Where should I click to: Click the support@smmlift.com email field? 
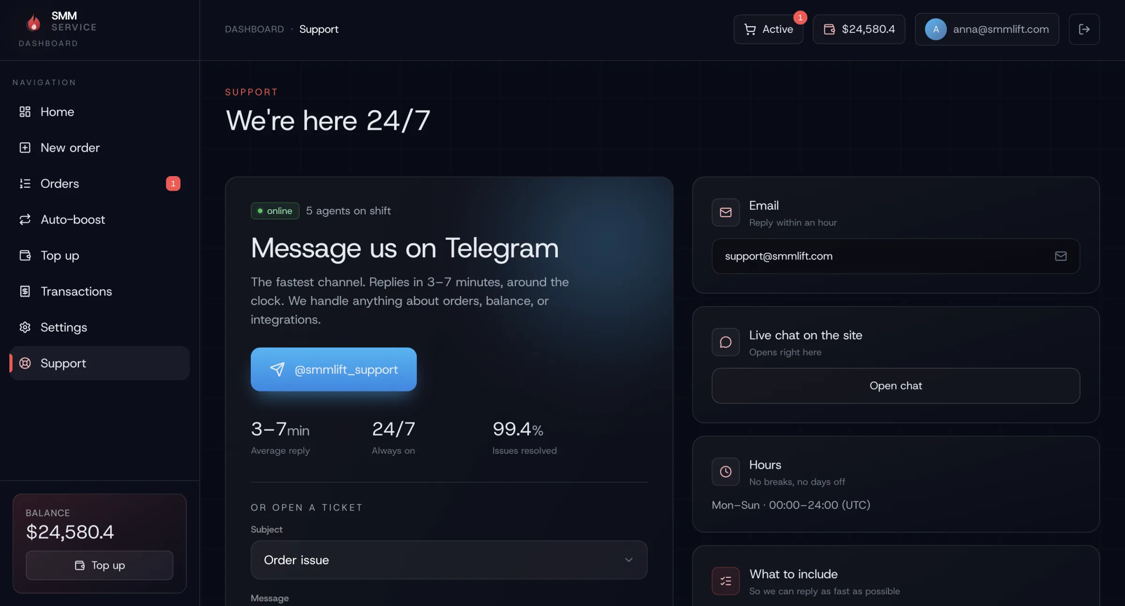896,256
